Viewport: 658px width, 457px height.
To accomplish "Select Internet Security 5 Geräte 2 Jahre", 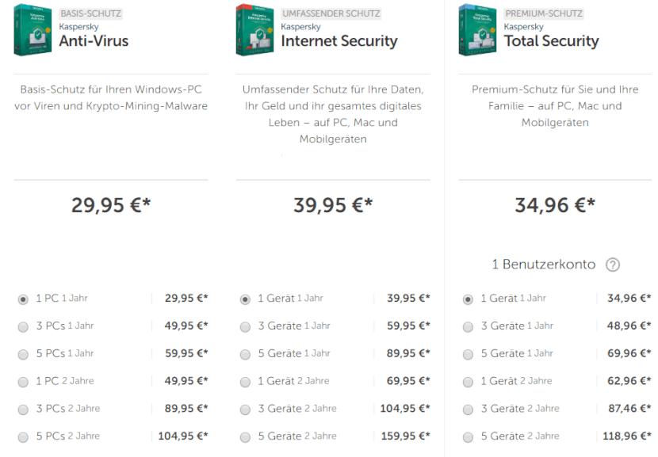I will pyautogui.click(x=245, y=437).
